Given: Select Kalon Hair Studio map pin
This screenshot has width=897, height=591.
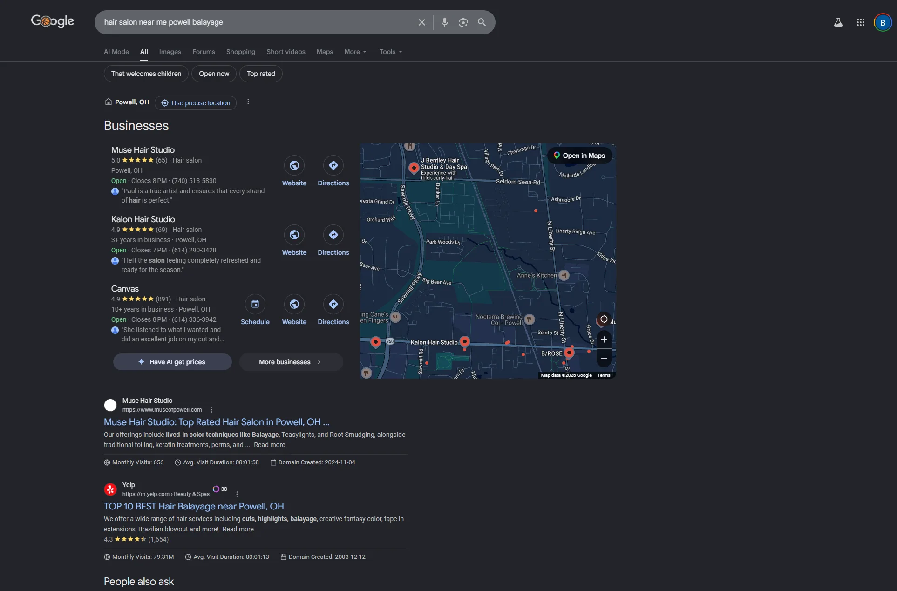Looking at the screenshot, I should click(x=464, y=342).
